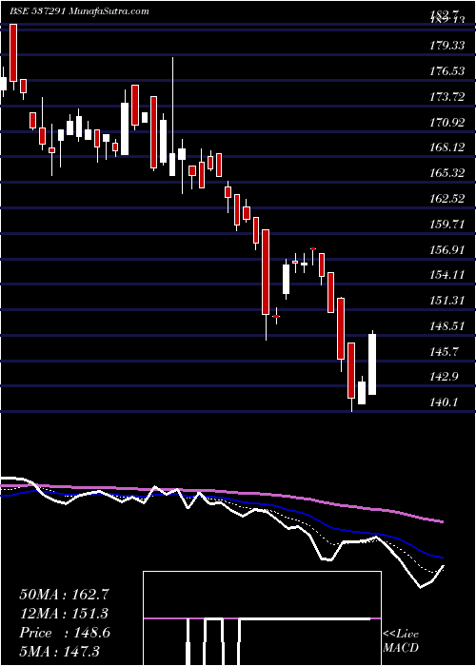The width and height of the screenshot is (476, 666).
Task: Click the 142.9 price axis label
Action: [x=444, y=377]
